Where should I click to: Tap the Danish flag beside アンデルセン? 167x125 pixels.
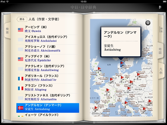(21, 108)
